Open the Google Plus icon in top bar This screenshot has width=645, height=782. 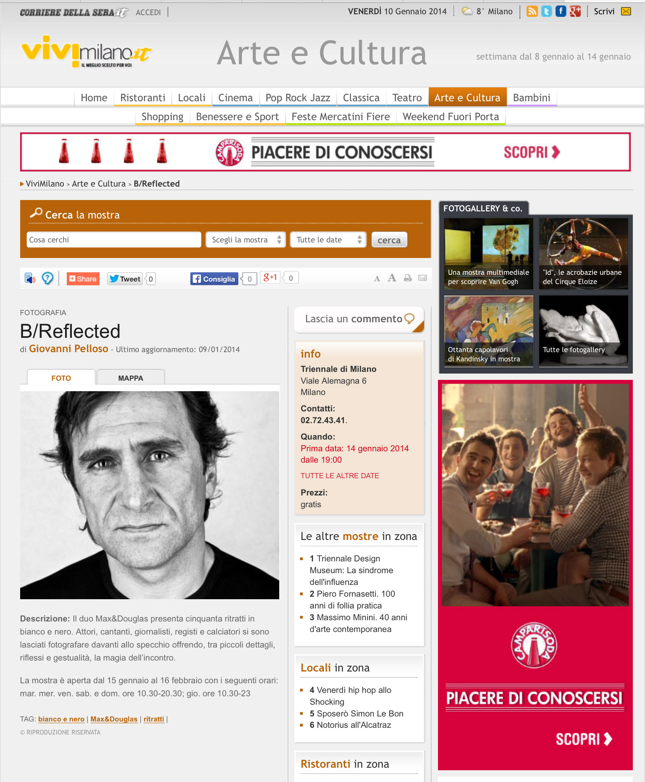[575, 11]
